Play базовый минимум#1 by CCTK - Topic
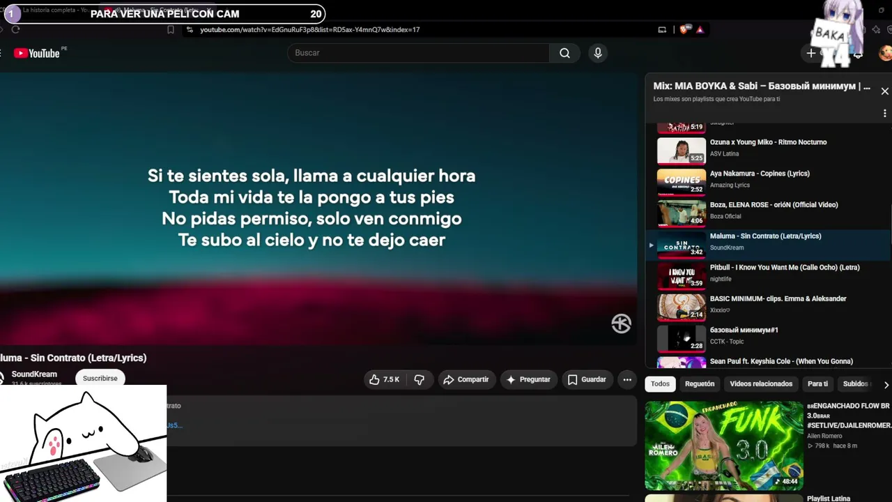Screen dimensions: 892x502 pos(744,330)
